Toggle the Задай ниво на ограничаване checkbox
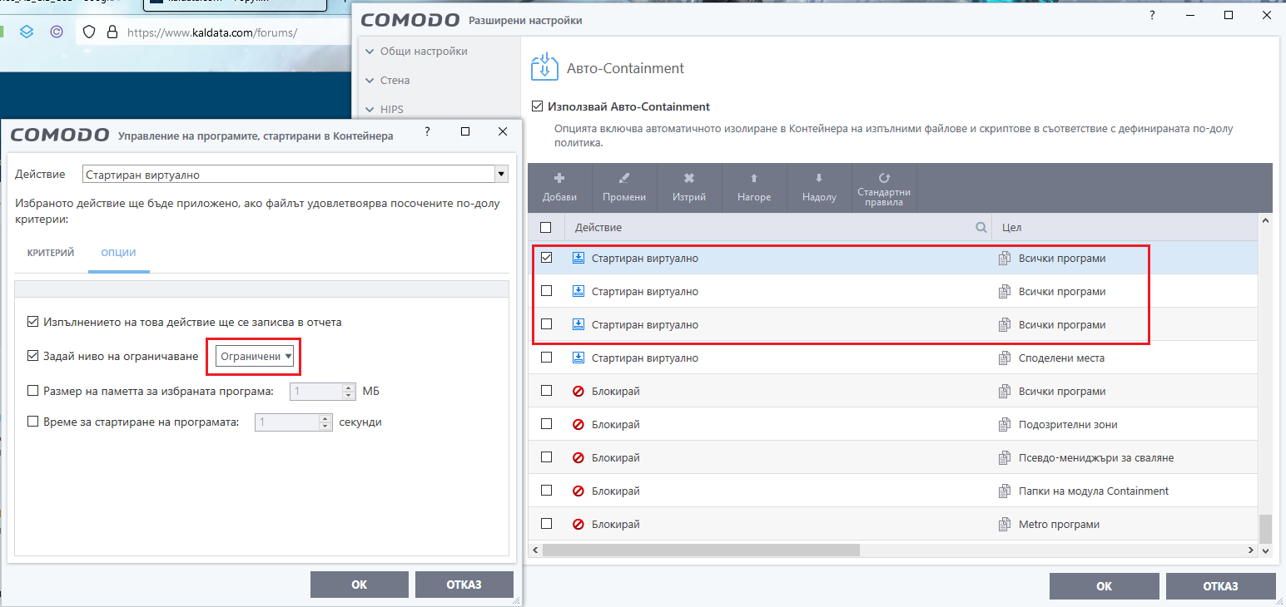Viewport: 1286px width, 607px height. pyautogui.click(x=33, y=356)
